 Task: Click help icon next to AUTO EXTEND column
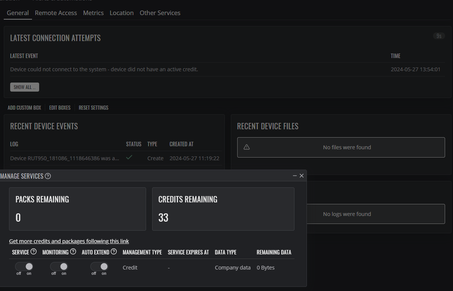(114, 251)
